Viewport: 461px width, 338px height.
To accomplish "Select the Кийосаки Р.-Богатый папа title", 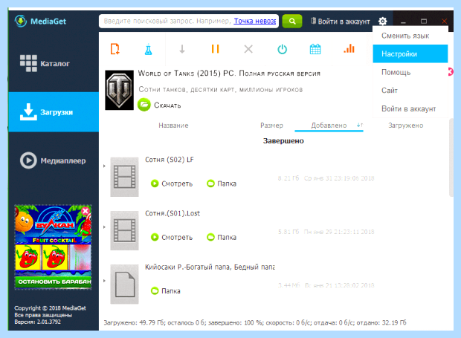I will pos(210,267).
